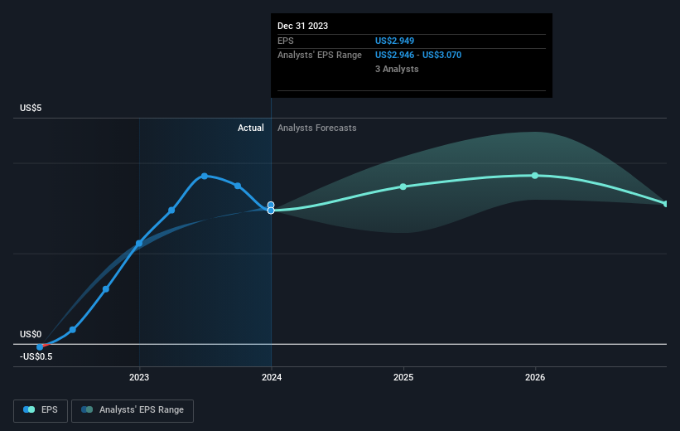Click the second EPS data point near US$0
Viewport: 680px width, 431px height.
coord(73,330)
